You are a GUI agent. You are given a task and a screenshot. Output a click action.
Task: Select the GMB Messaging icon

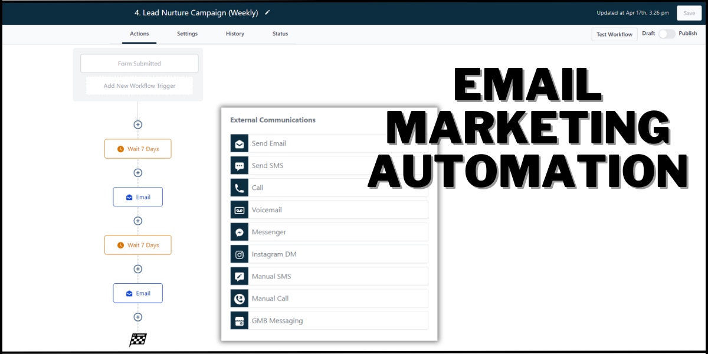(239, 320)
